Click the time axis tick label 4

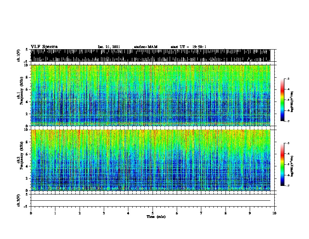click(x=128, y=213)
